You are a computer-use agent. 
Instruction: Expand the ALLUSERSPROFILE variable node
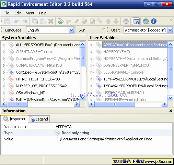pos(4,45)
